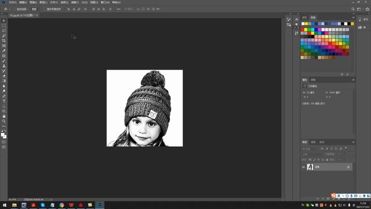Select the Hand tool
This screenshot has width=371, height=209.
[4, 116]
